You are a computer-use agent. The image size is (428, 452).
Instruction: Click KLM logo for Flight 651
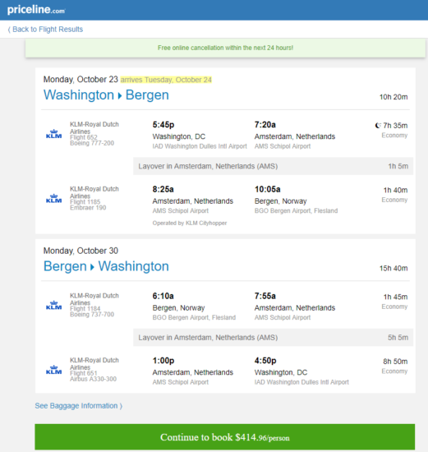54,370
